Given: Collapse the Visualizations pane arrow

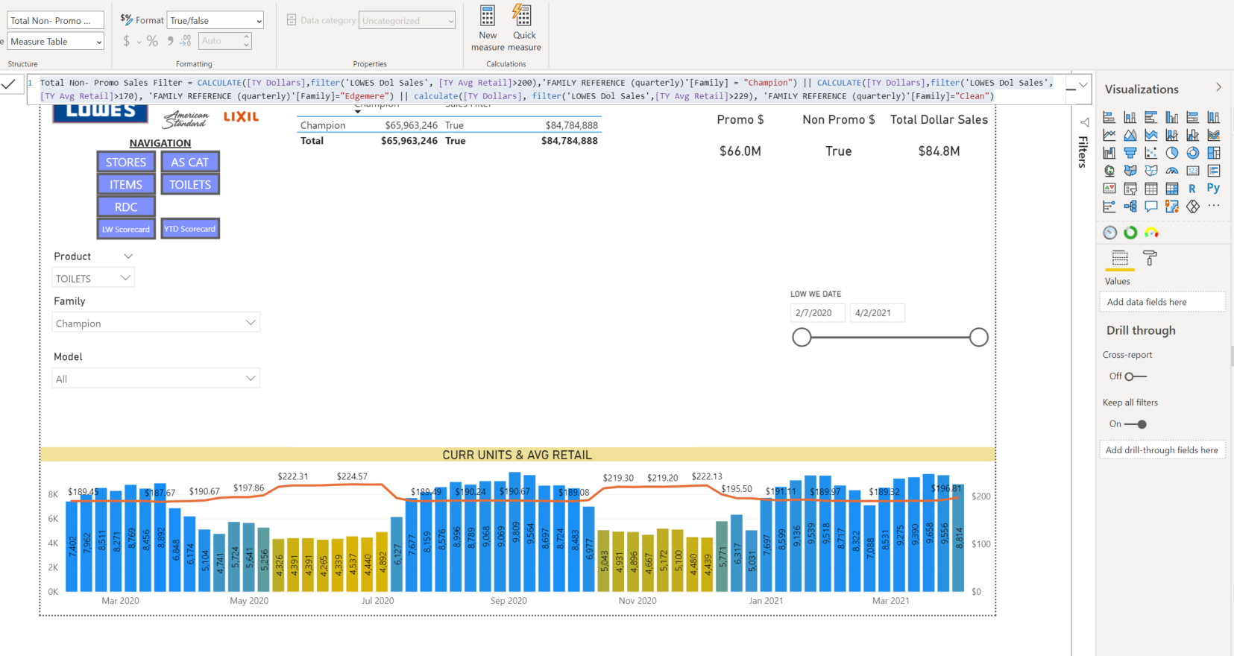Looking at the screenshot, I should click(1218, 88).
